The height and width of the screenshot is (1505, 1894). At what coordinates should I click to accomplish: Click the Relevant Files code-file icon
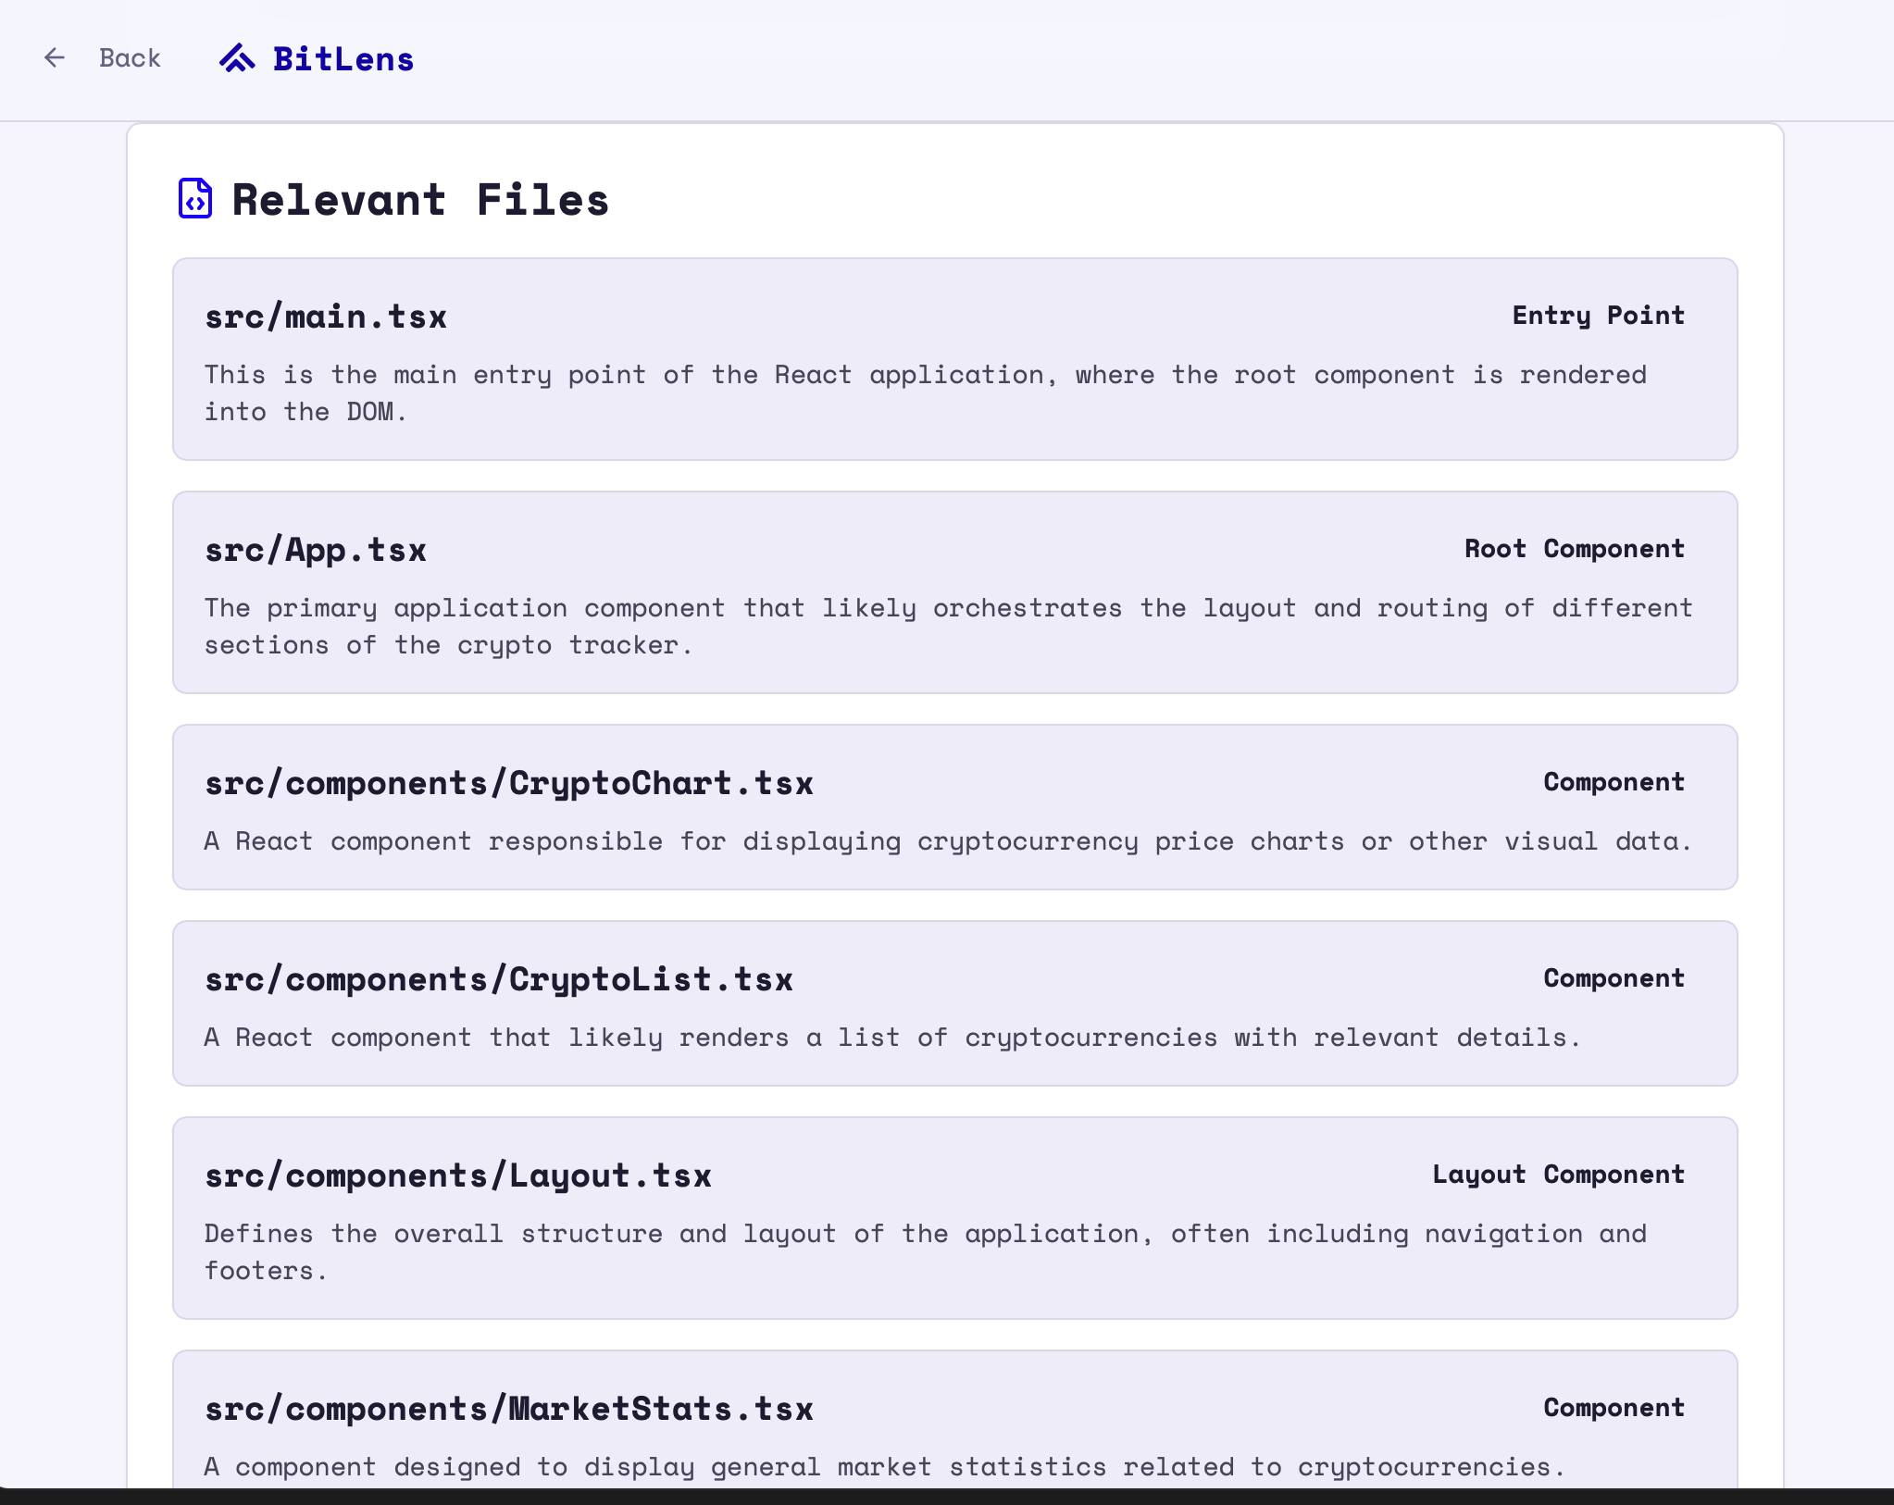tap(194, 199)
